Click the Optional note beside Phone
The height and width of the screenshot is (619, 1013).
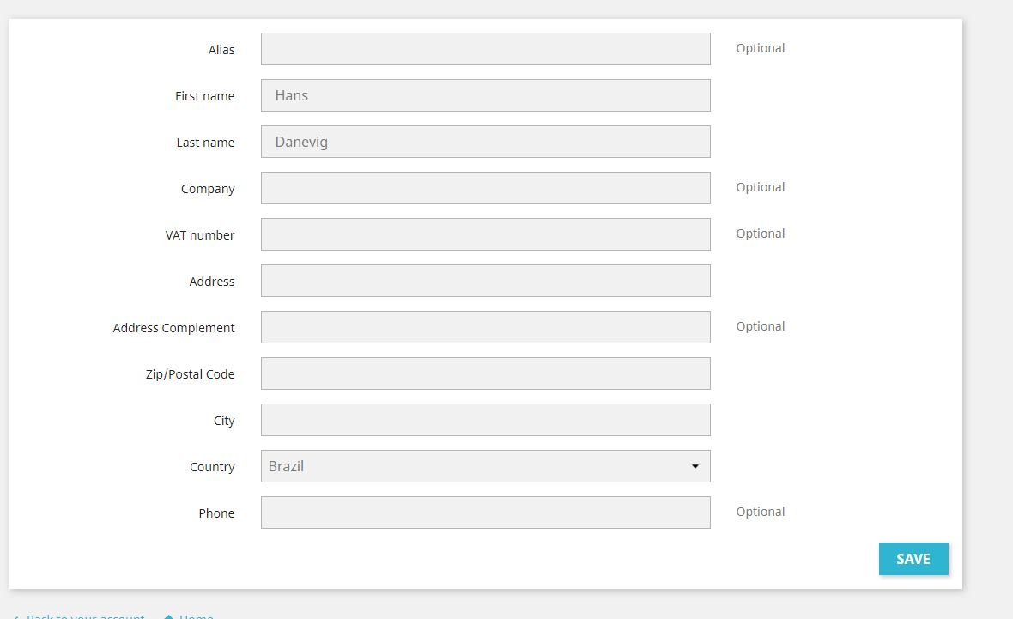click(x=761, y=512)
